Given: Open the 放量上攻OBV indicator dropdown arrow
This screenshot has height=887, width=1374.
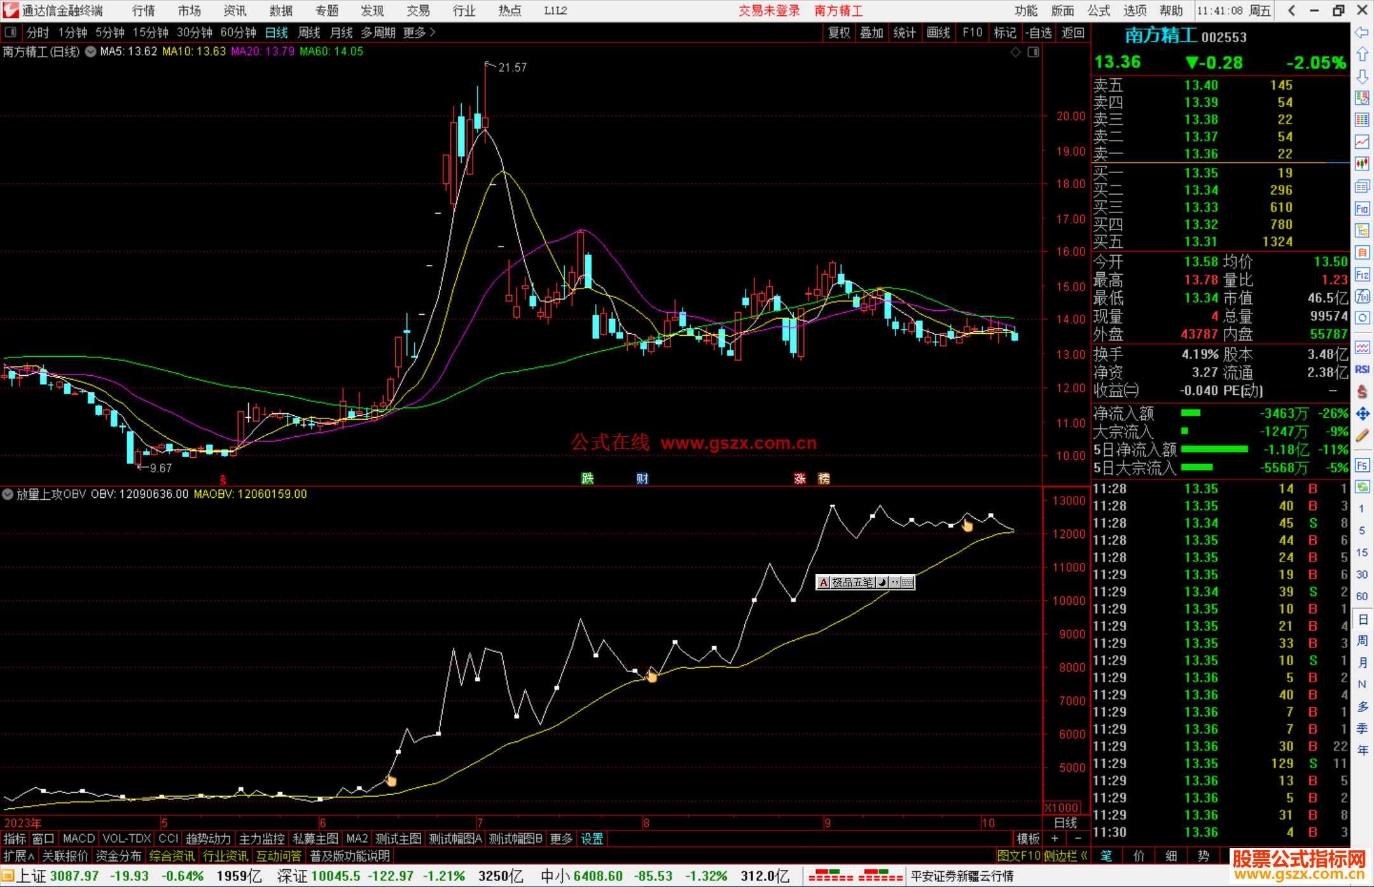Looking at the screenshot, I should [x=8, y=494].
